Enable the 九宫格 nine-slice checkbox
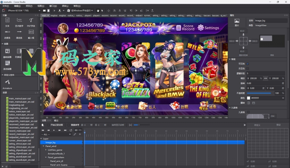The image size is (290, 168). pos(248,112)
